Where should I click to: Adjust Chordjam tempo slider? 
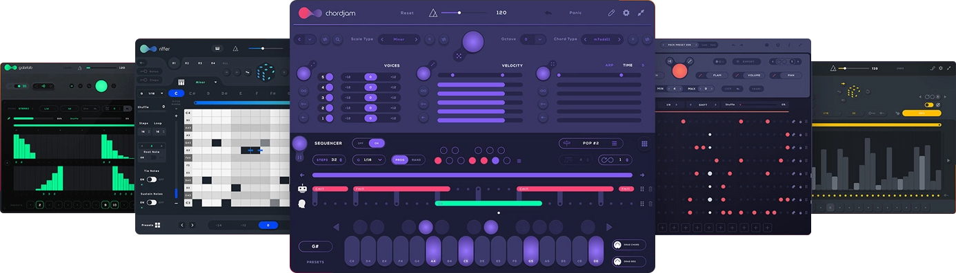(464, 12)
